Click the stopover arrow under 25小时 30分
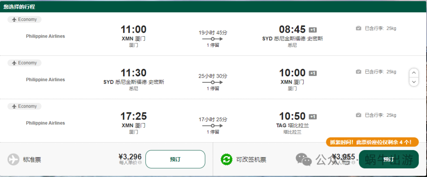 [x=213, y=82]
